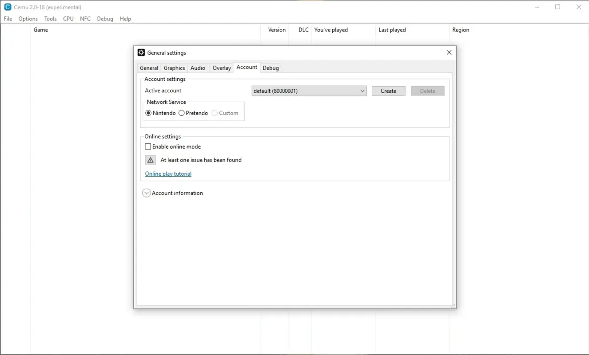The width and height of the screenshot is (589, 355).
Task: Sort games by the Last played column
Action: [392, 30]
